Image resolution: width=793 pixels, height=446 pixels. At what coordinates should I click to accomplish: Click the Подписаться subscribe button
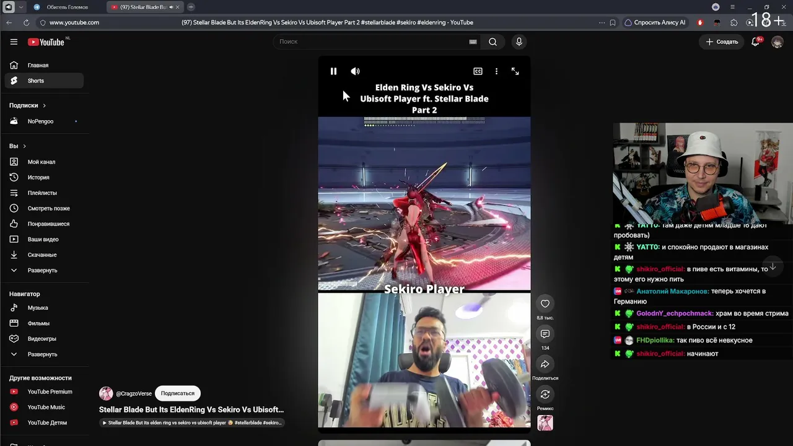point(178,393)
